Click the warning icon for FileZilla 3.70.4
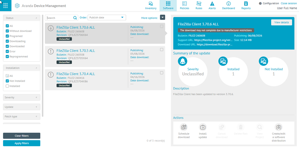Viewport: 299px width, 148px height. (50, 75)
